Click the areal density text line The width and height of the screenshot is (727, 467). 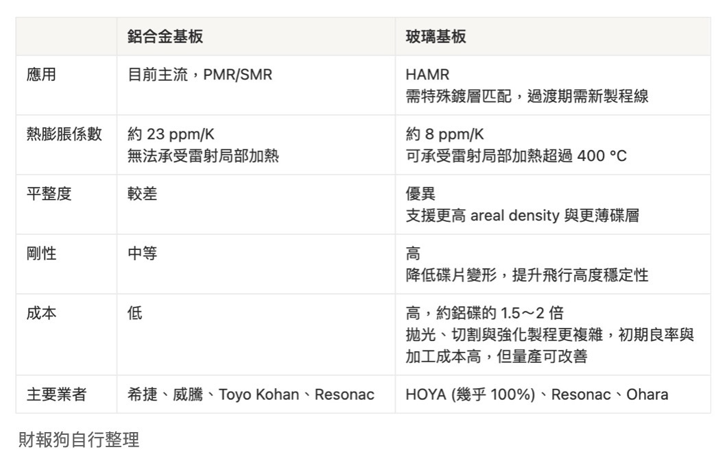[x=522, y=216]
